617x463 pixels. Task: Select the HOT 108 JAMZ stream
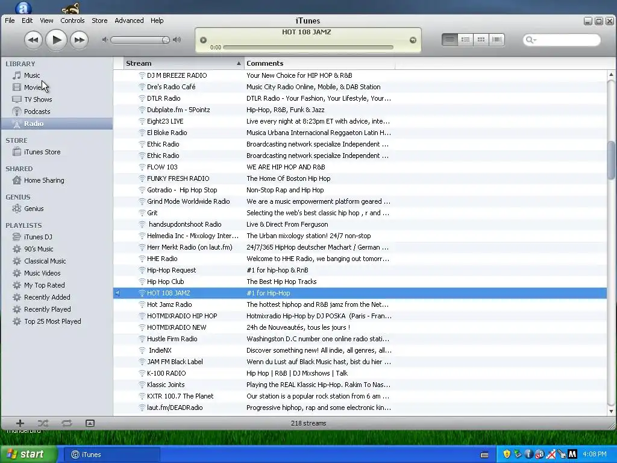360,293
